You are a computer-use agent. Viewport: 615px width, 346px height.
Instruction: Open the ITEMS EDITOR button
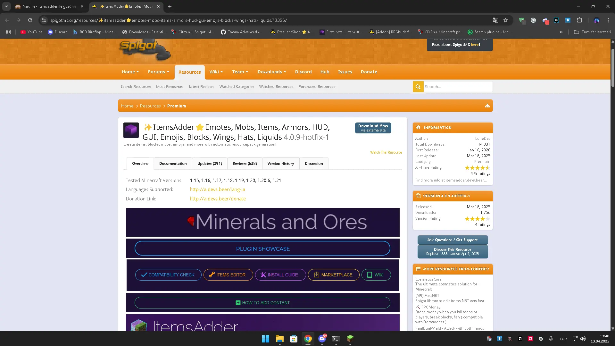coord(228,275)
